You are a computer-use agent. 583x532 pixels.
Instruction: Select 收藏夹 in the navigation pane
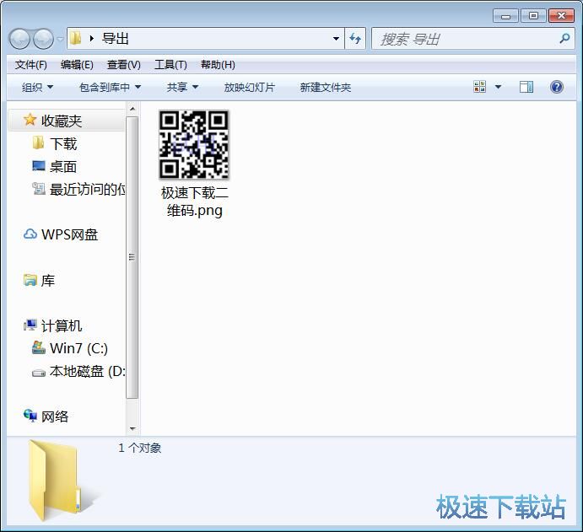67,121
